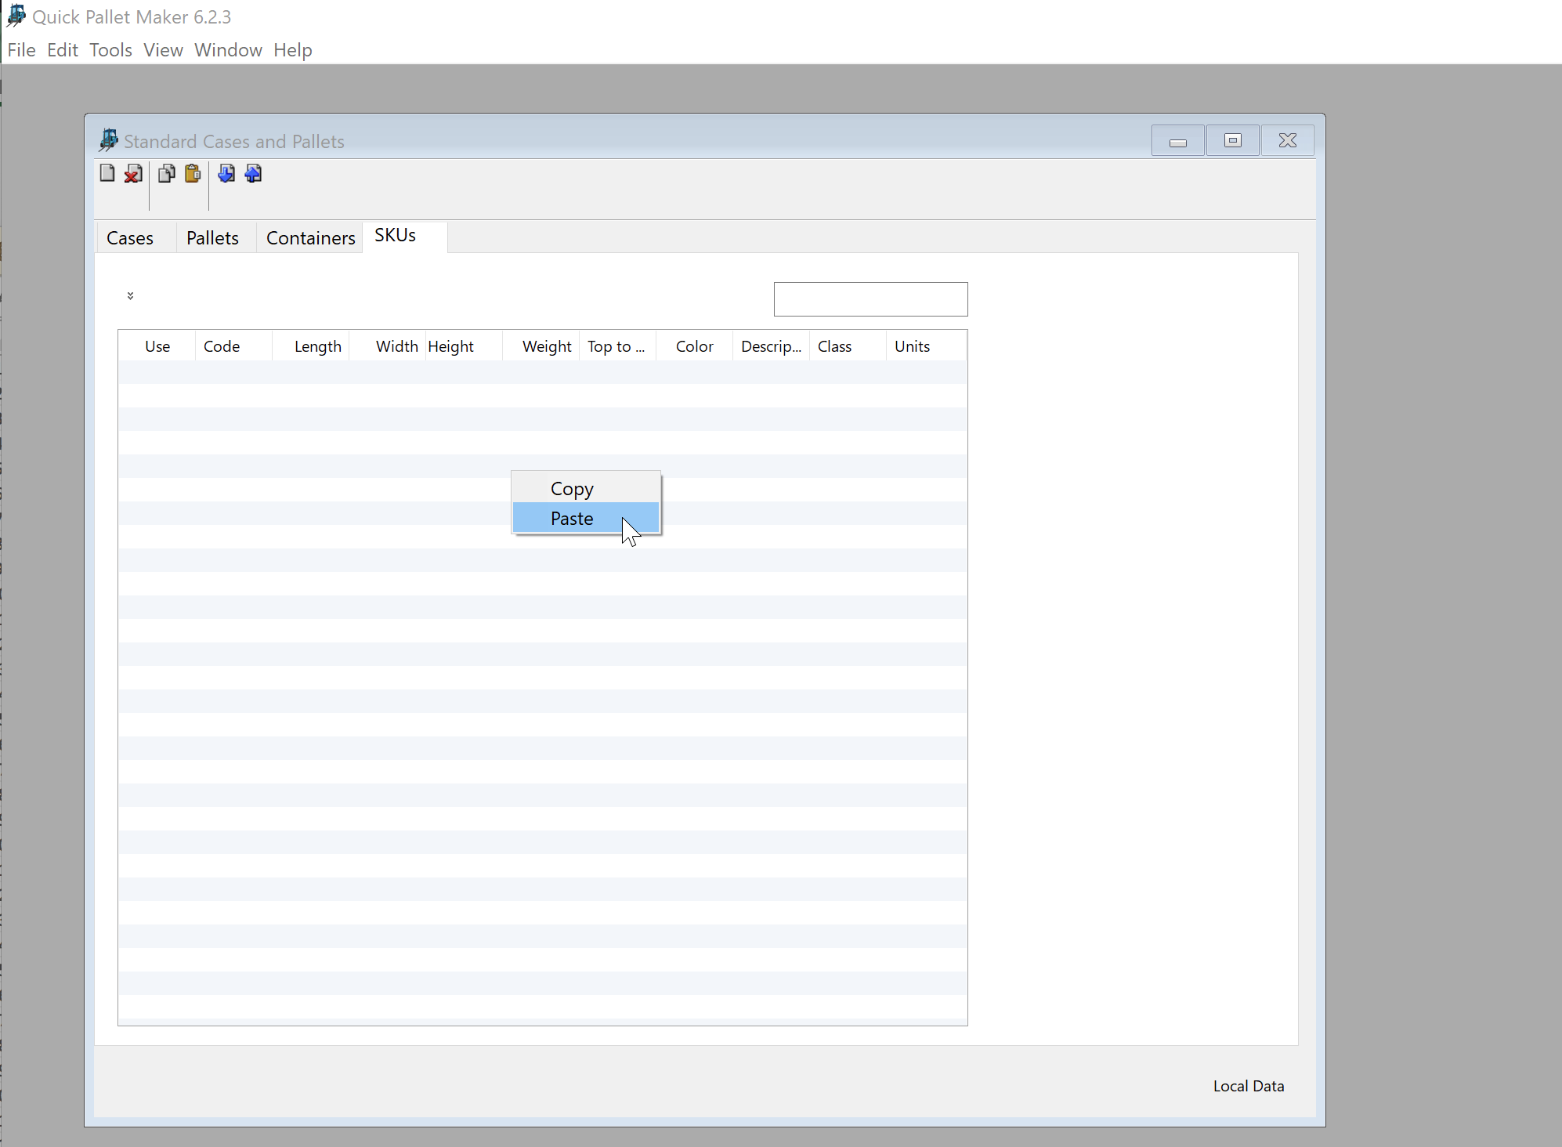Select the Cases tab

(130, 237)
